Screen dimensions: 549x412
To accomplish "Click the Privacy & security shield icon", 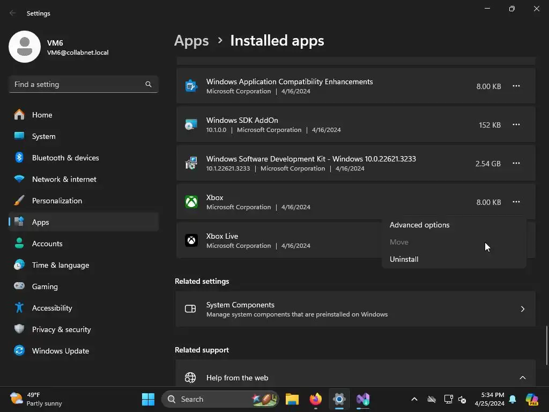I will (x=19, y=329).
